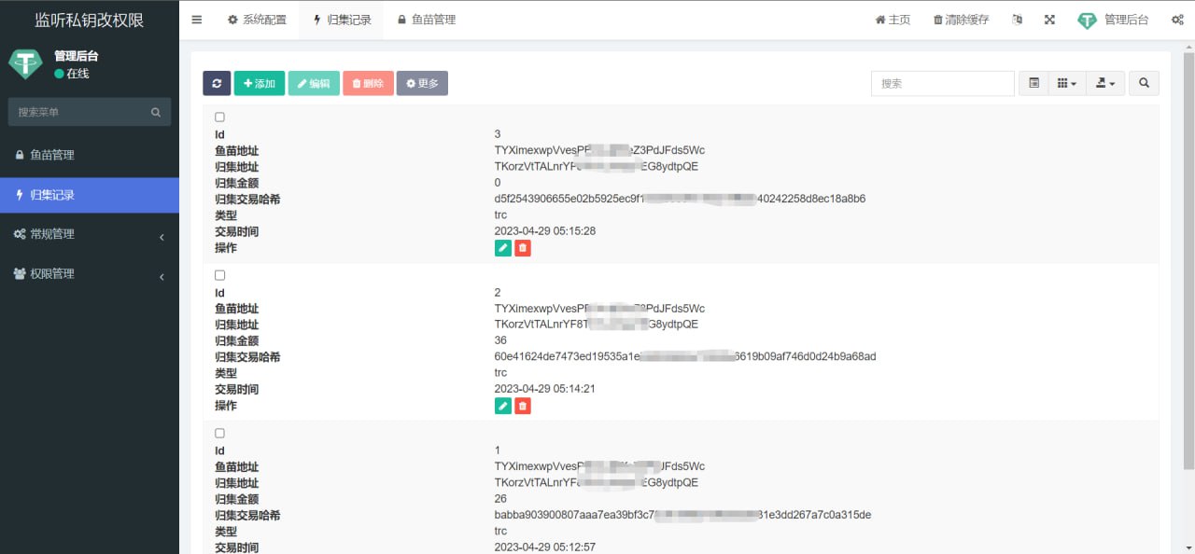Check the checkbox for record Id 3
Viewport: 1195px width, 554px height.
click(220, 118)
